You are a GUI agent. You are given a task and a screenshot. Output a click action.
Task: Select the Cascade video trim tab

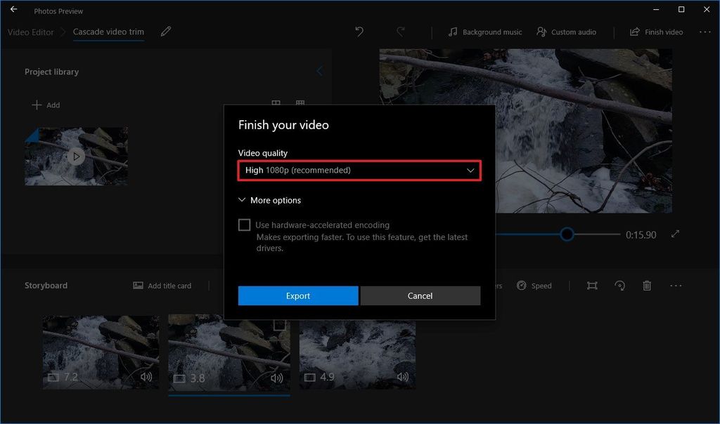coord(108,32)
